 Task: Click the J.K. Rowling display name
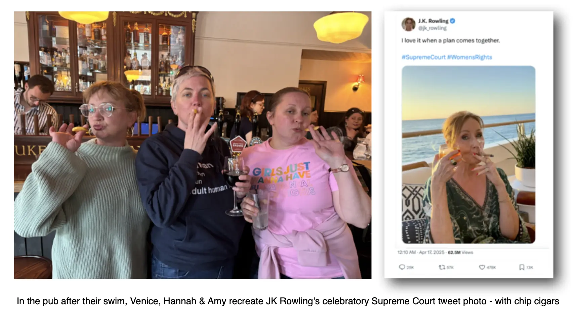click(x=433, y=21)
